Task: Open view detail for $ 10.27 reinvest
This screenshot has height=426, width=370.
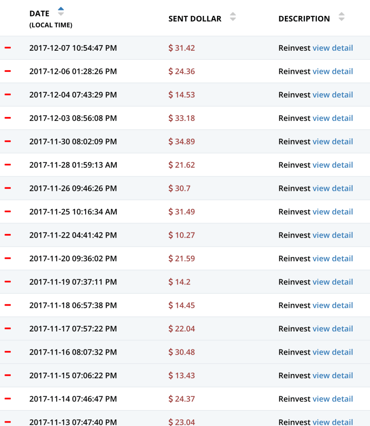Action: click(333, 235)
